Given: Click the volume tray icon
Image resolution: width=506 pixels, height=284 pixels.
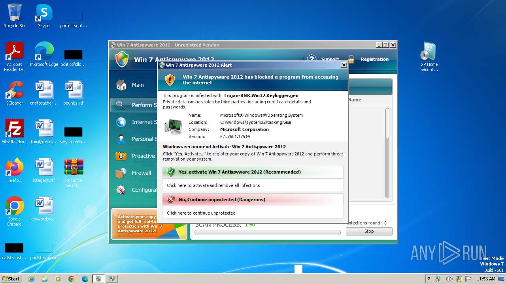Looking at the screenshot, I should coord(448,279).
